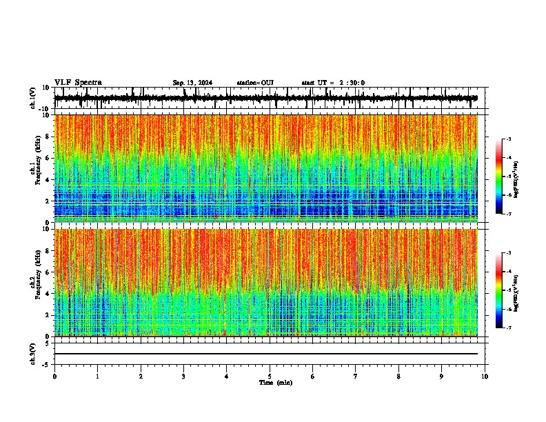
Task: Click time axis tick label "7"
Action: (x=356, y=376)
